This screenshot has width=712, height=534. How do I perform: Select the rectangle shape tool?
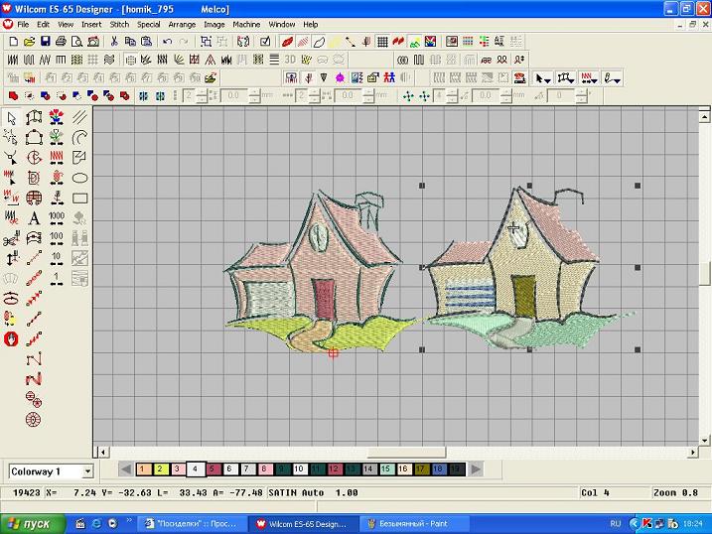pyautogui.click(x=79, y=198)
